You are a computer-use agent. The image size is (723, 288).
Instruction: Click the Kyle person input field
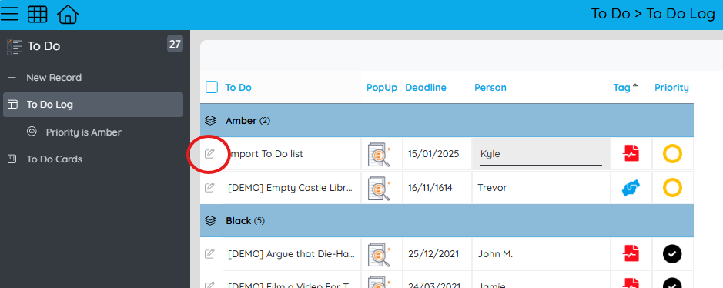tap(541, 154)
